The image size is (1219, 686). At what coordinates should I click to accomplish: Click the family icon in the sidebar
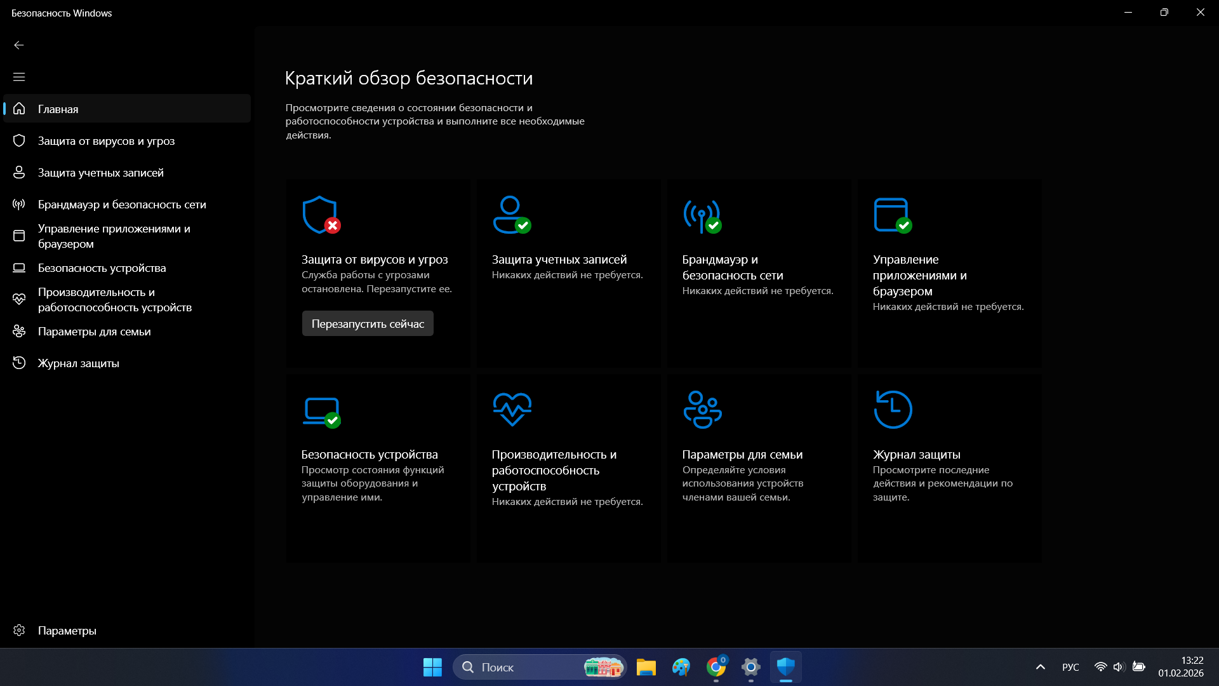tap(19, 331)
